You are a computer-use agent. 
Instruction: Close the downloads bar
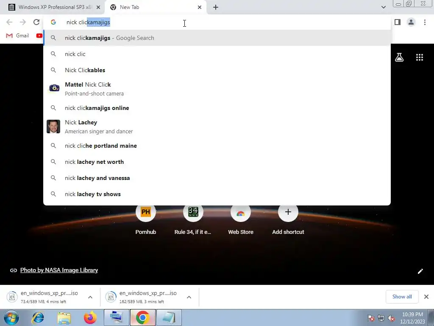pyautogui.click(x=426, y=297)
